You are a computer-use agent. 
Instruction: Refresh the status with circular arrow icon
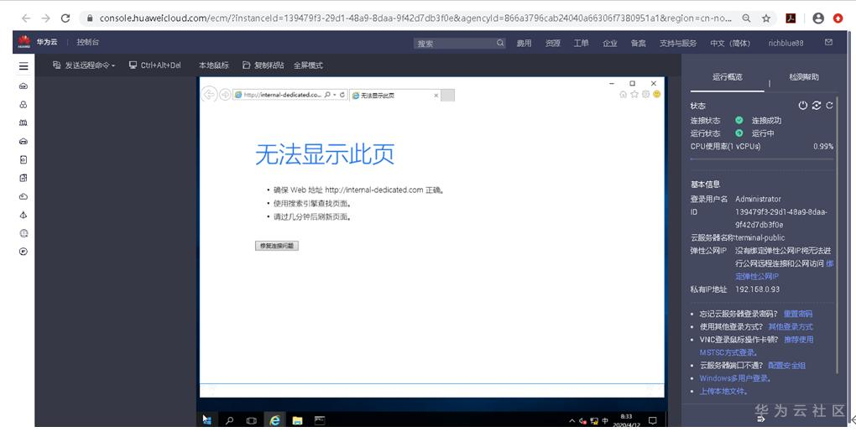click(829, 106)
